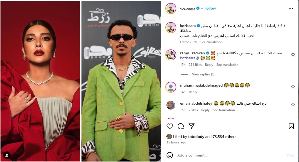Expand View replies (1)
Screen dimensions: 299x162
click(x=203, y=74)
